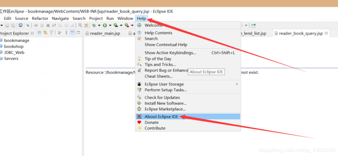Click the Open Perspective icon at the toolbar's right
The width and height of the screenshot is (338, 156).
(x=253, y=25)
